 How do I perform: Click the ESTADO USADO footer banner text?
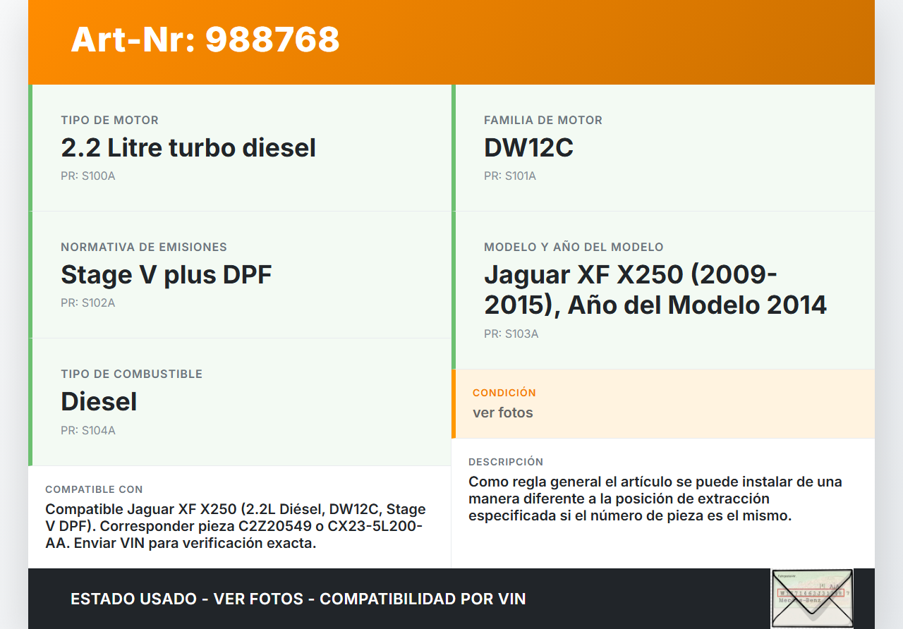pos(298,599)
